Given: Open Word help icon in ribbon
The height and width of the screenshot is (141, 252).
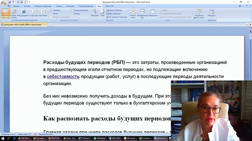Looking at the screenshot, I should pos(240,6).
